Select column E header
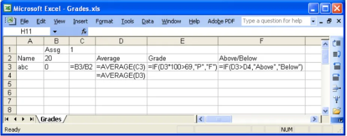Image resolution: width=347 pixels, height=136 pixels. [x=183, y=41]
